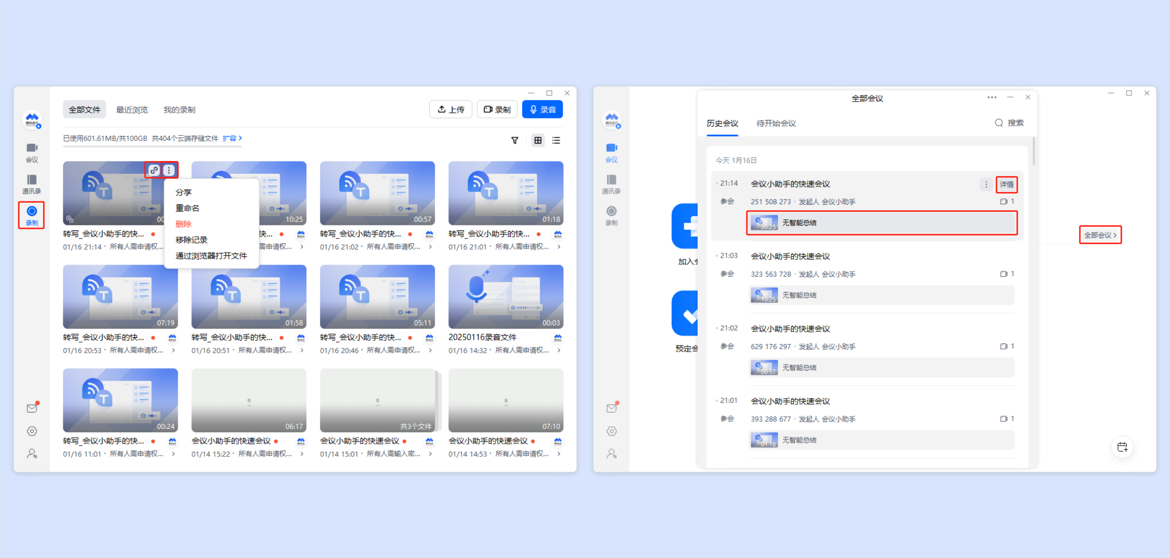
Task: Open the 录制 sidebar section in left window
Action: click(x=32, y=215)
